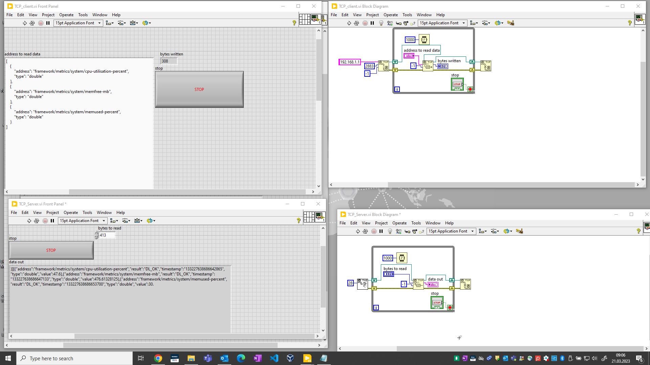This screenshot has height=365, width=650.
Task: Click Run Continuously in TCP_client Block Diagram
Action: coord(356,23)
